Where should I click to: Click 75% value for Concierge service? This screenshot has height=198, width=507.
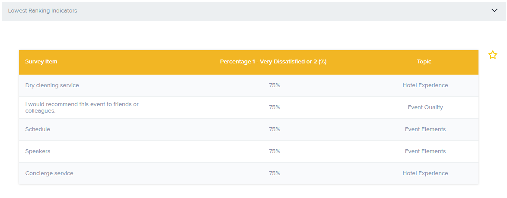pos(274,173)
